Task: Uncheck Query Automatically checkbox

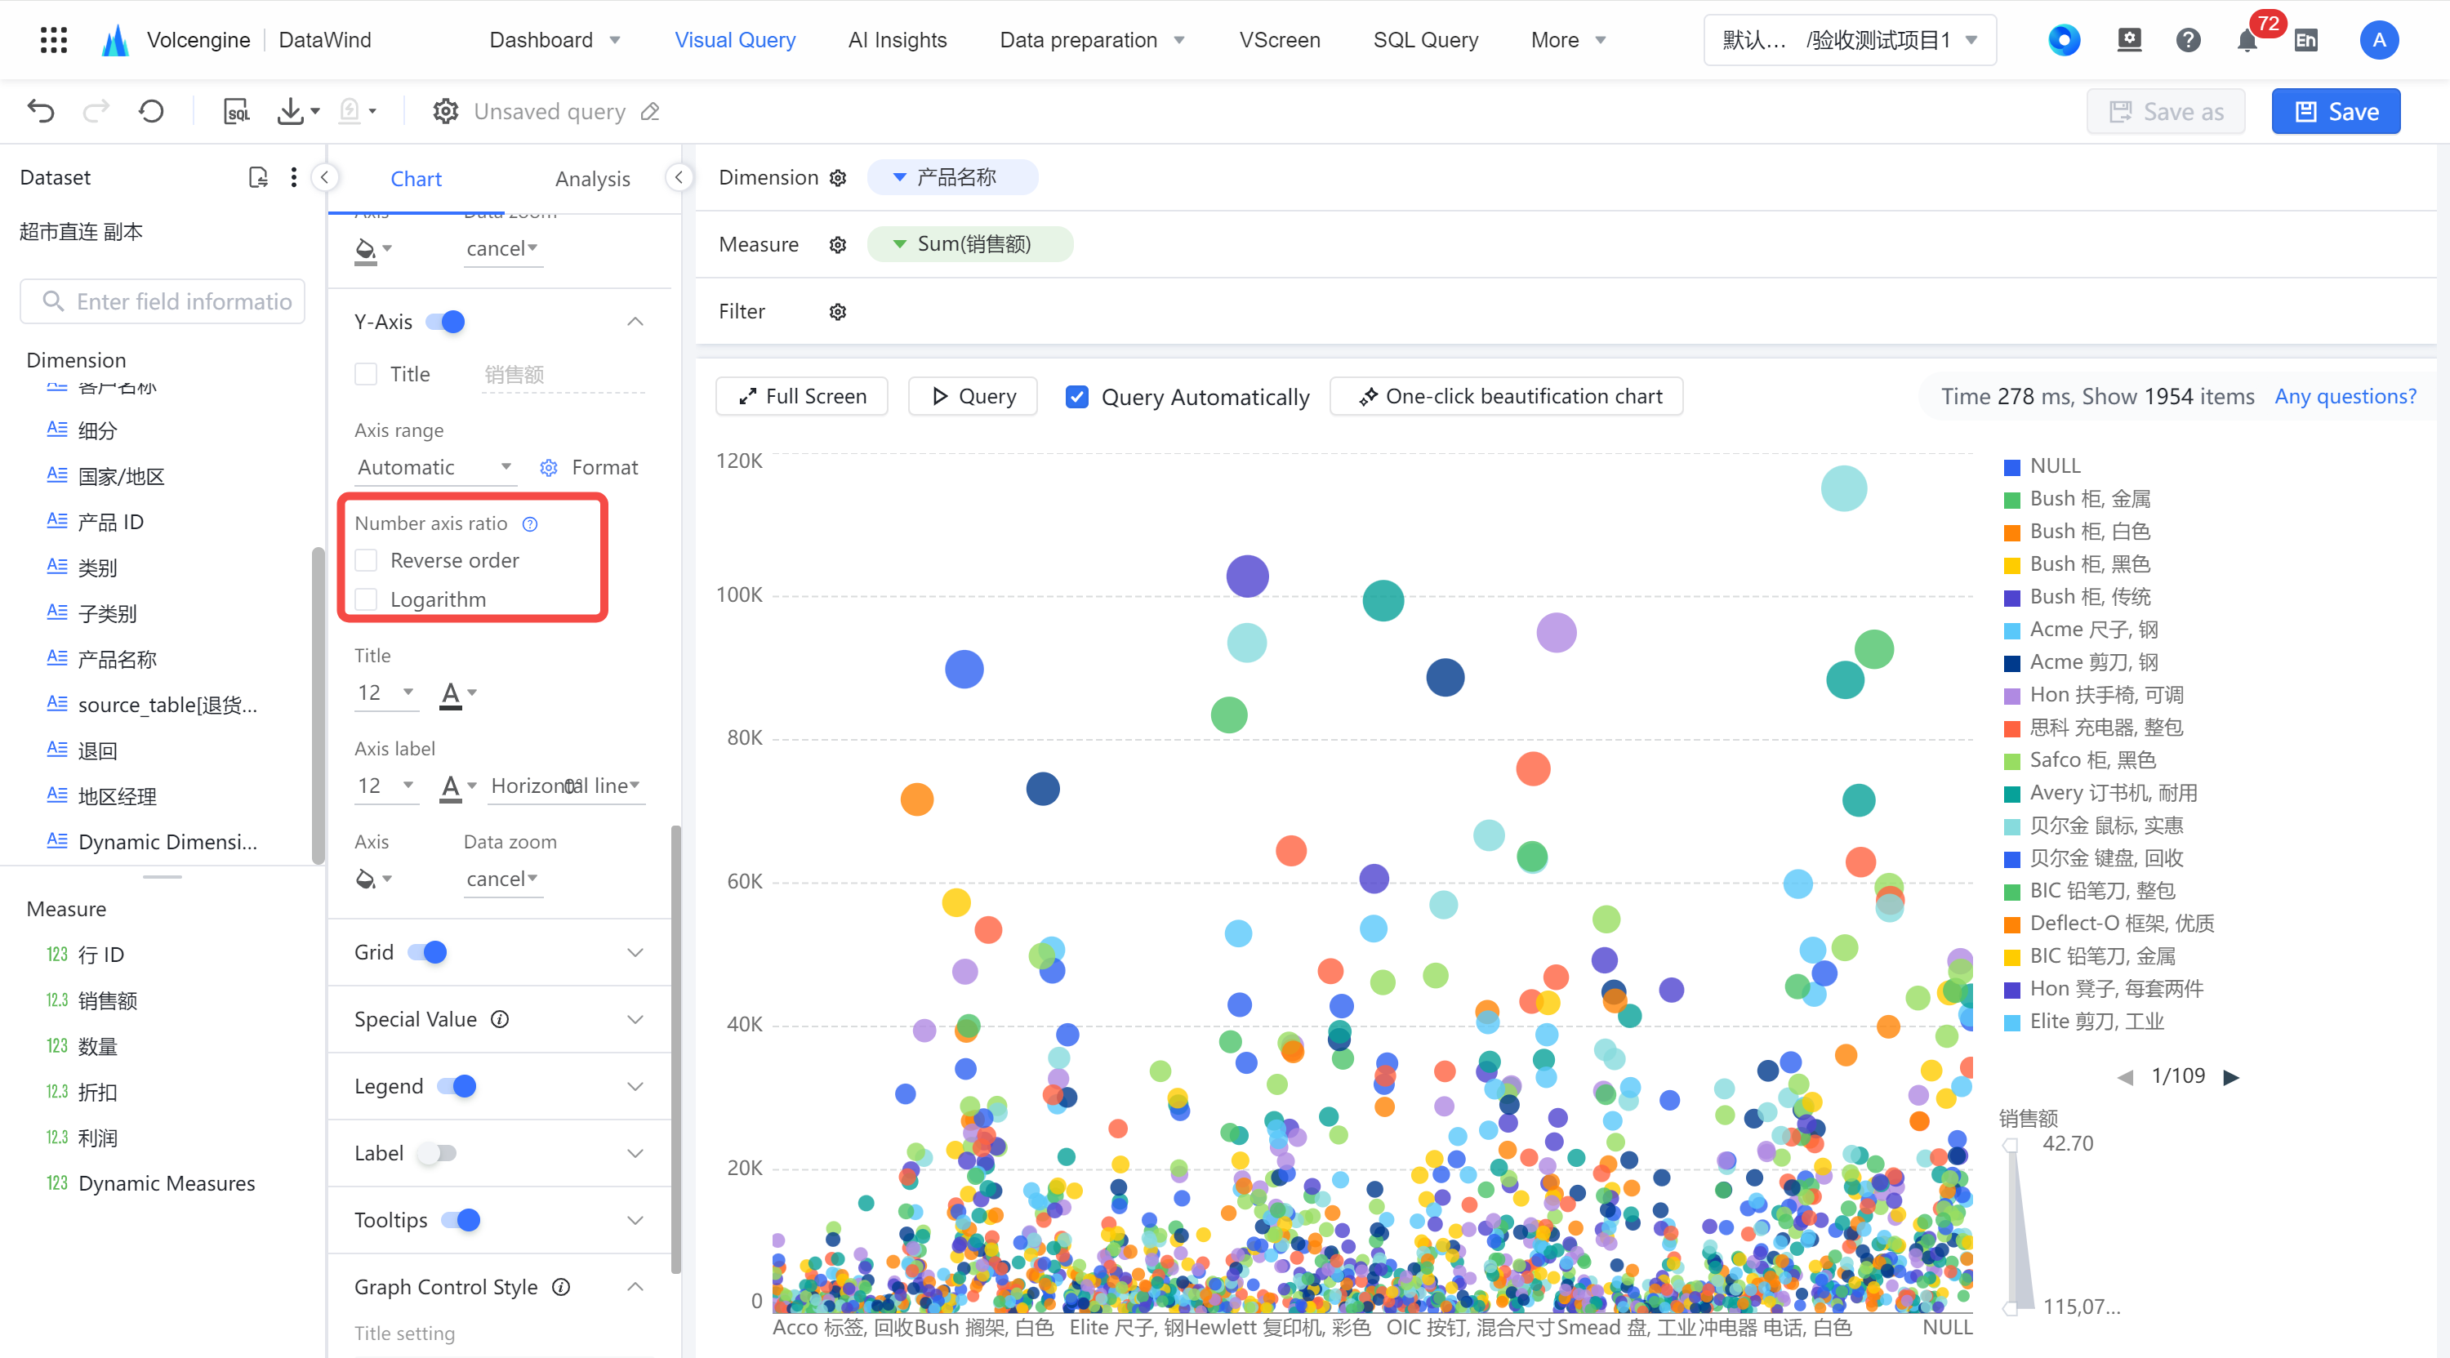Action: coord(1076,397)
